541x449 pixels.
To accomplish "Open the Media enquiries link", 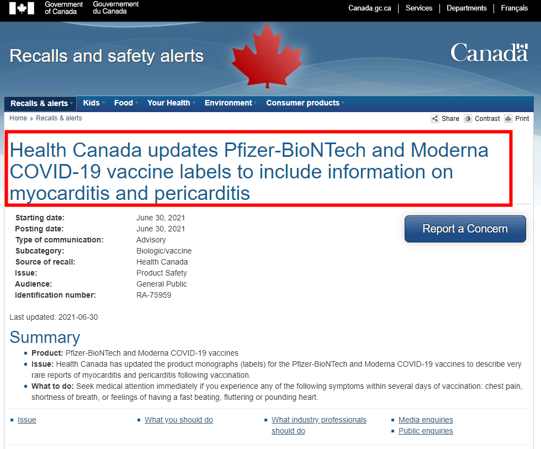I will tap(426, 420).
